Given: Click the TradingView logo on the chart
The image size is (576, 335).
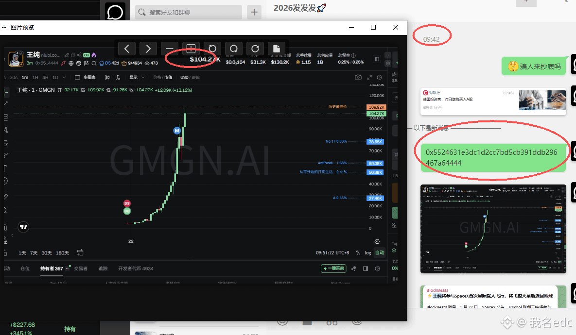Looking at the screenshot, I should 23,227.
